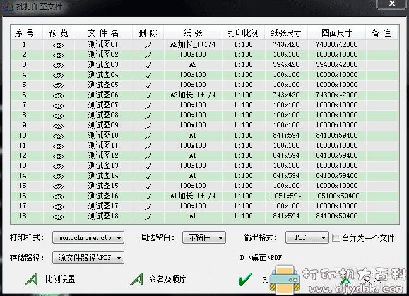The height and width of the screenshot is (296, 409).
Task: Click drawing size 105100x59400
Action: 336,196
